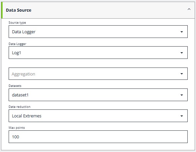Click the Data Source header title
The image size is (196, 152).
pyautogui.click(x=19, y=10)
